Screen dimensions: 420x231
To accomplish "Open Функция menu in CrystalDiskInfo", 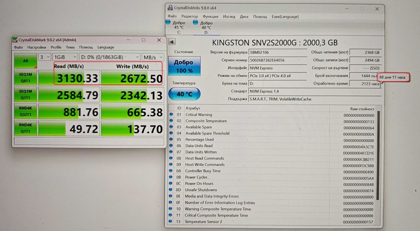I will tap(210, 17).
